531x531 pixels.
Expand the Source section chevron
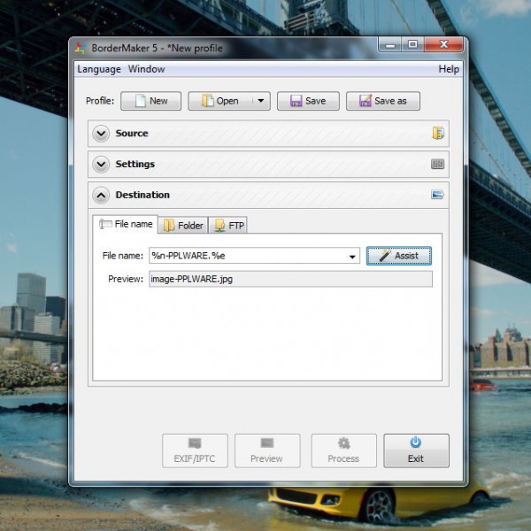pos(101,134)
